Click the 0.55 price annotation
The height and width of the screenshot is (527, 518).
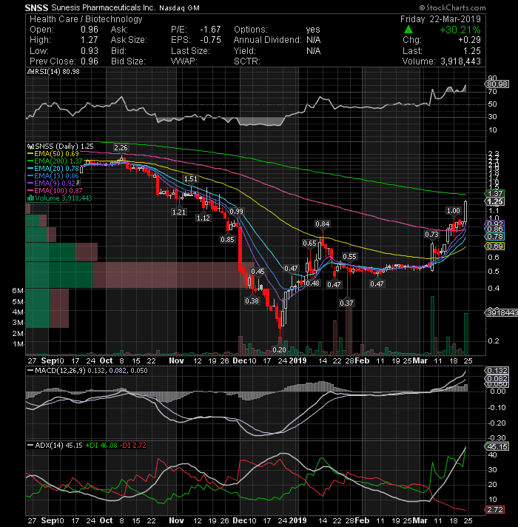349,257
